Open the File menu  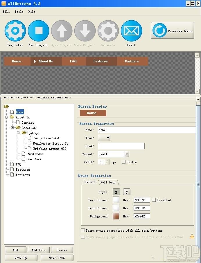pos(6,12)
